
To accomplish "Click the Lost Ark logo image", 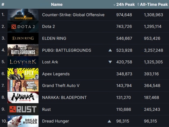I will tap(23, 62).
